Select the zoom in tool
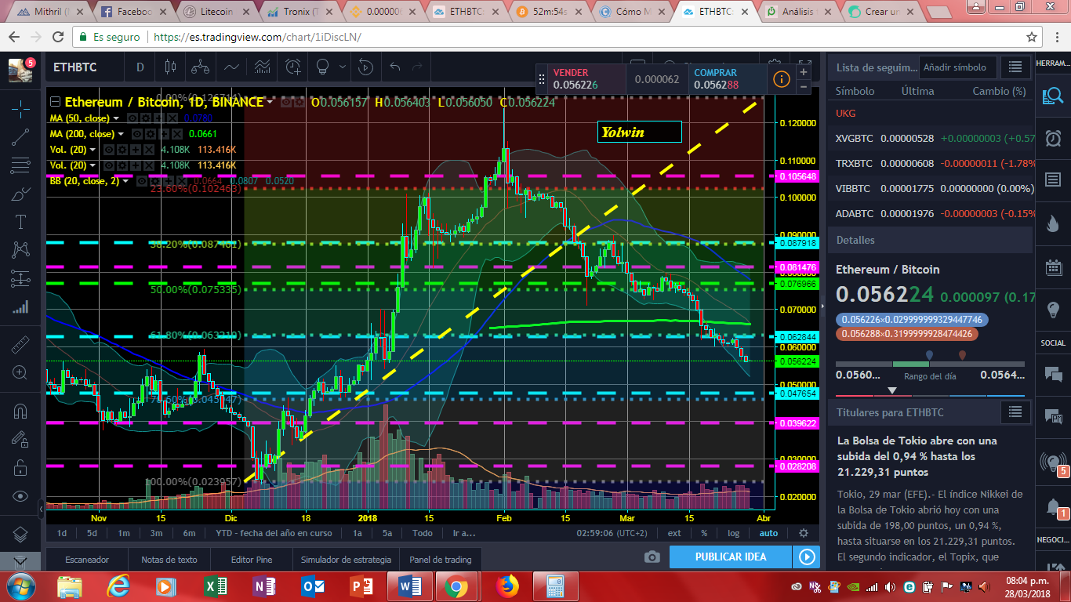Viewport: 1071px width, 602px height. pyautogui.click(x=20, y=372)
